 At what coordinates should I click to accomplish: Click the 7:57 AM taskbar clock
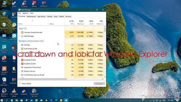click(x=170, y=100)
